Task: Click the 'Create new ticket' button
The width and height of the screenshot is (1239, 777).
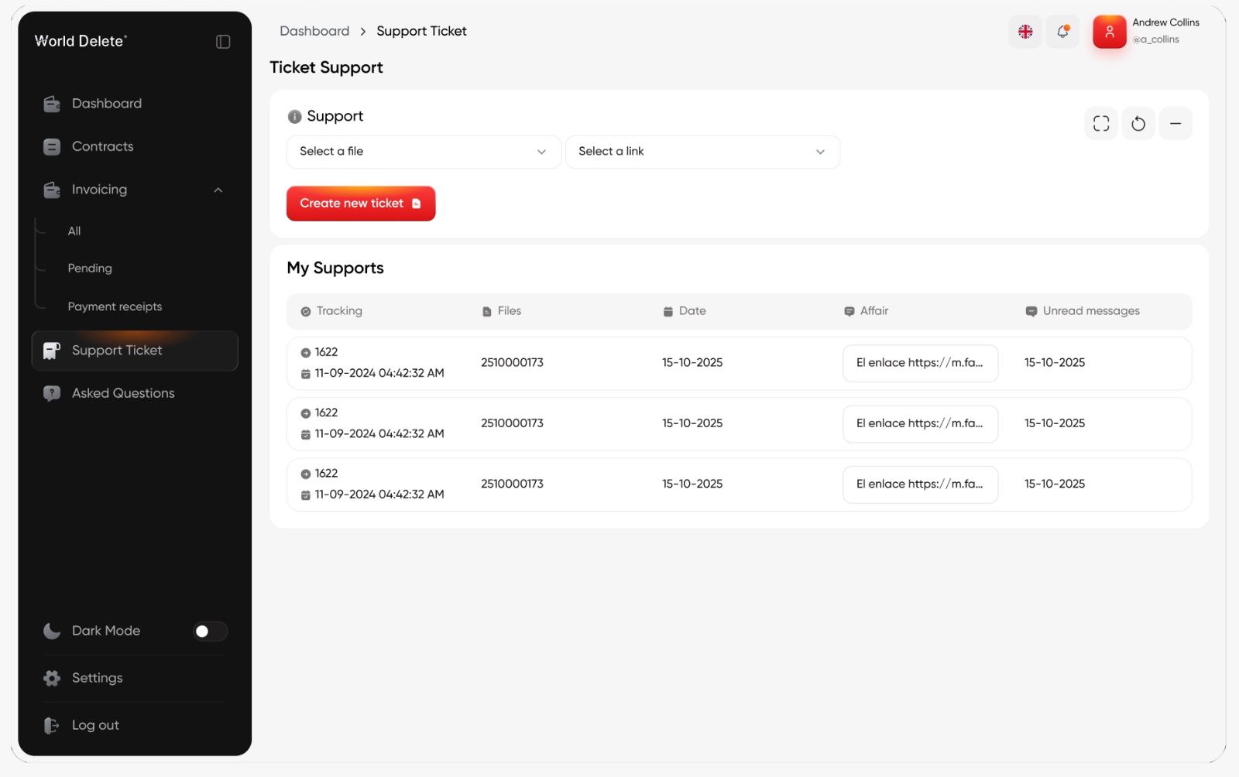Action: [361, 204]
